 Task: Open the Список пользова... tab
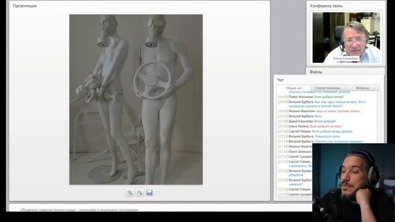328,88
